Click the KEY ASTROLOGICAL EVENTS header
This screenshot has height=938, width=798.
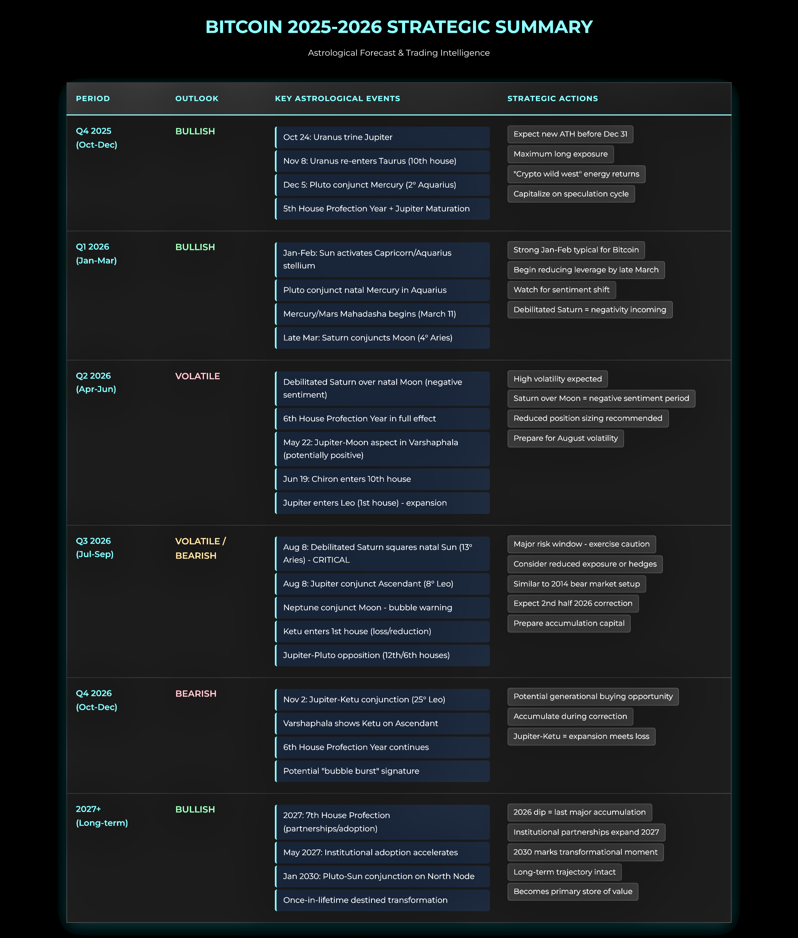point(337,99)
